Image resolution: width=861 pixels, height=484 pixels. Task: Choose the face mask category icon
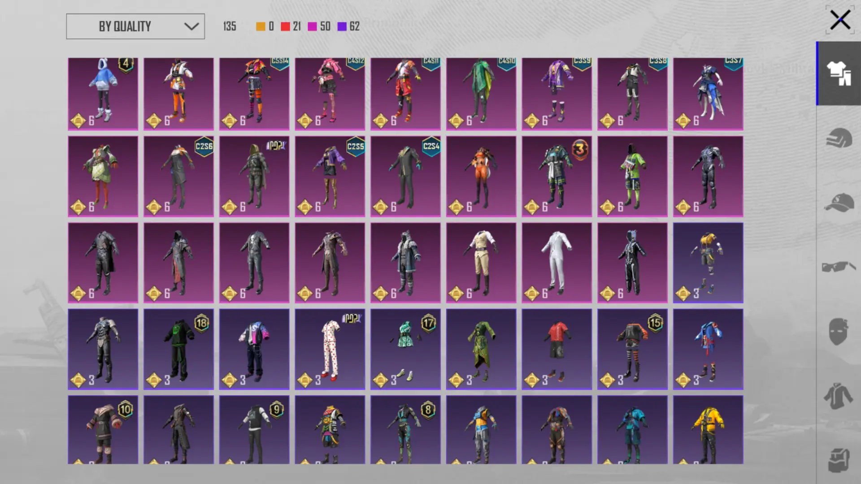[839, 332]
